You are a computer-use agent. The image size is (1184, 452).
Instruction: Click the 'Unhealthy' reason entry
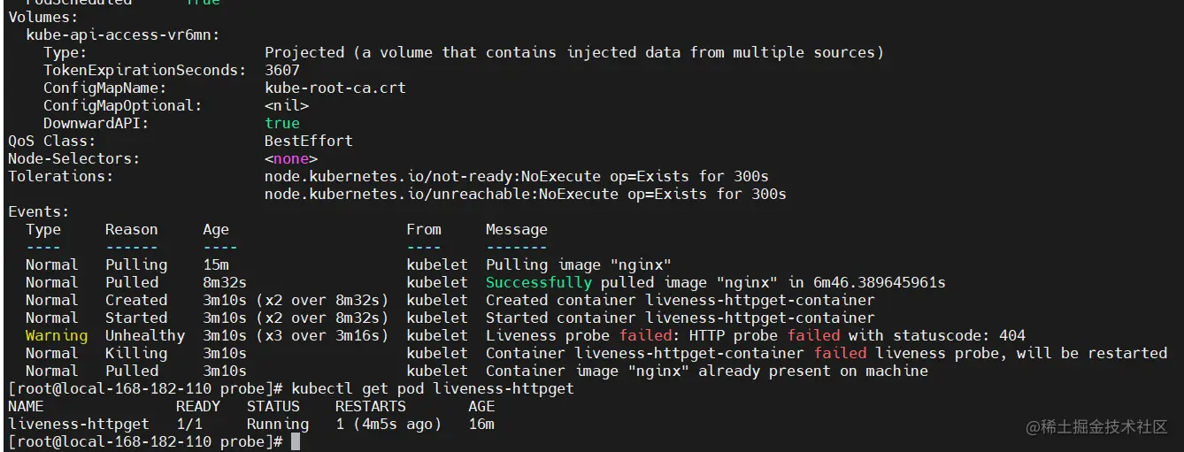145,335
